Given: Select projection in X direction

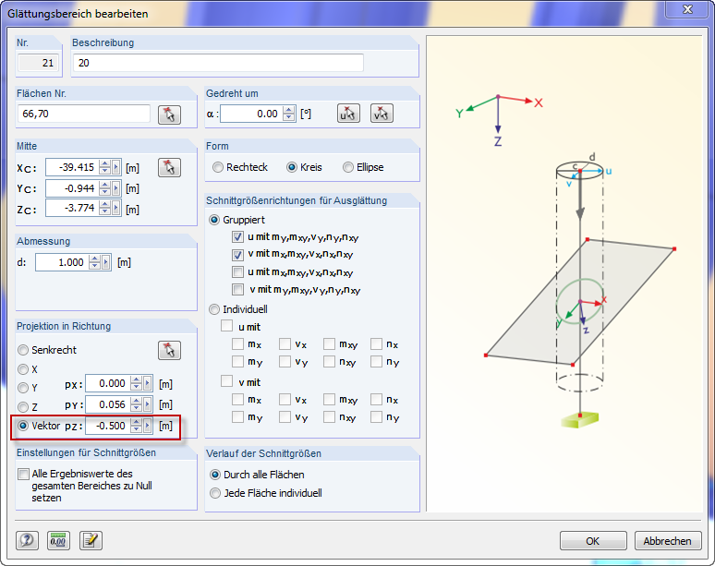Looking at the screenshot, I should (x=23, y=369).
